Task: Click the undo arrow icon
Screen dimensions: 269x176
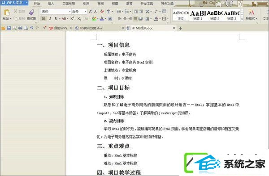Action: pyautogui.click(x=31, y=28)
